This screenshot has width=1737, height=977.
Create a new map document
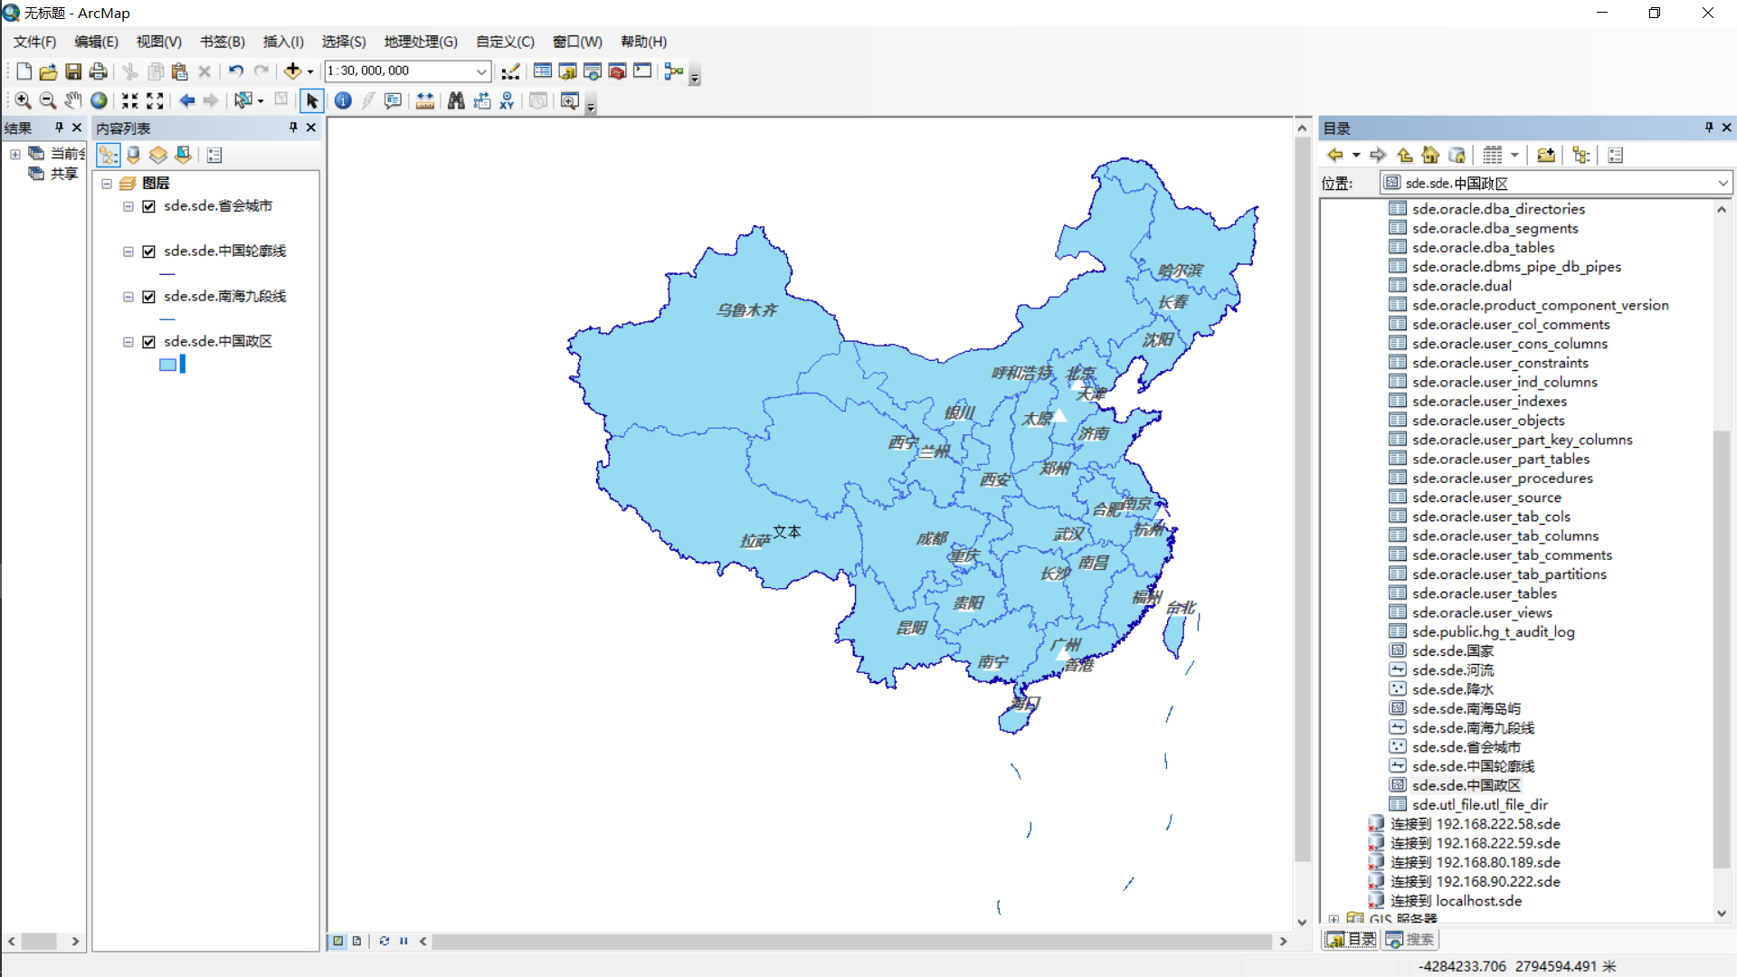(x=24, y=71)
